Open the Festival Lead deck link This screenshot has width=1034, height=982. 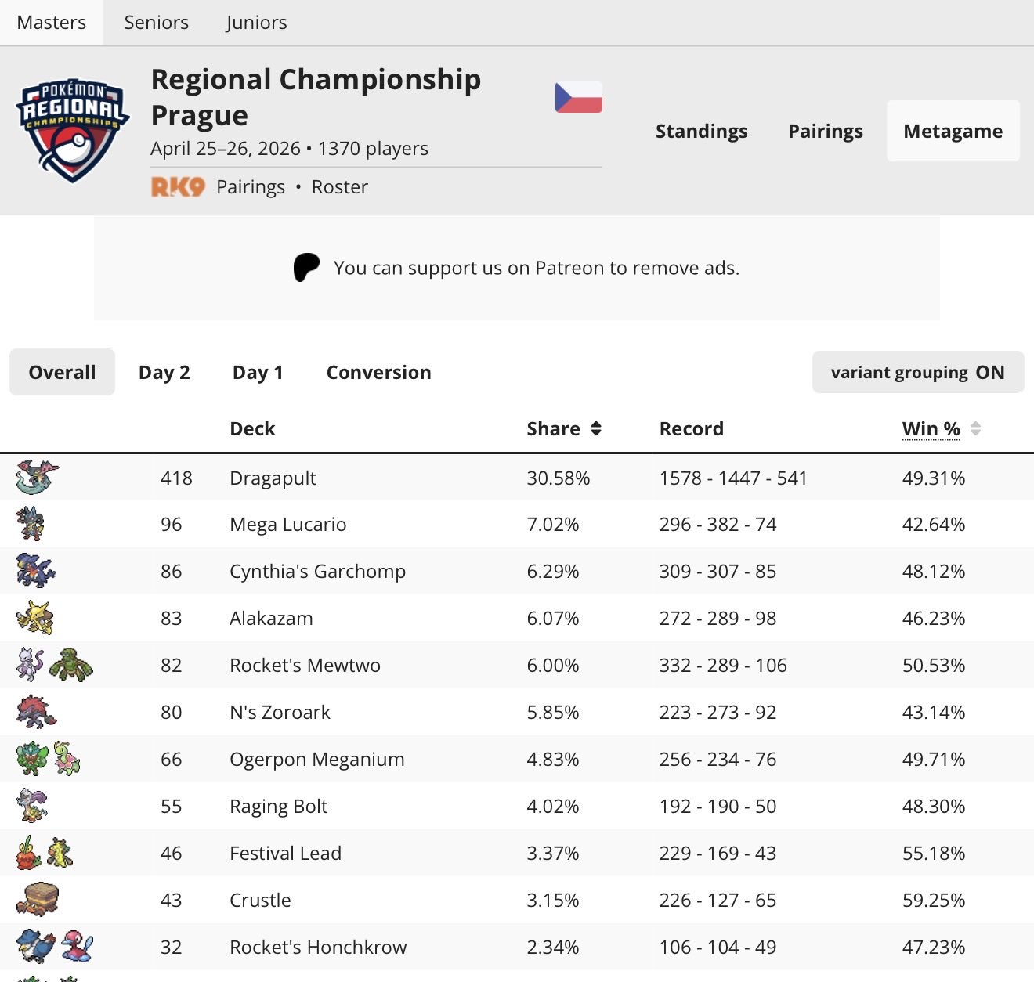pos(286,853)
